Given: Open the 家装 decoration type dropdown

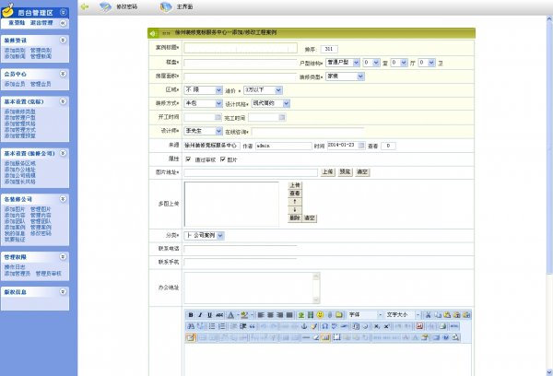Looking at the screenshot, I should (345, 76).
